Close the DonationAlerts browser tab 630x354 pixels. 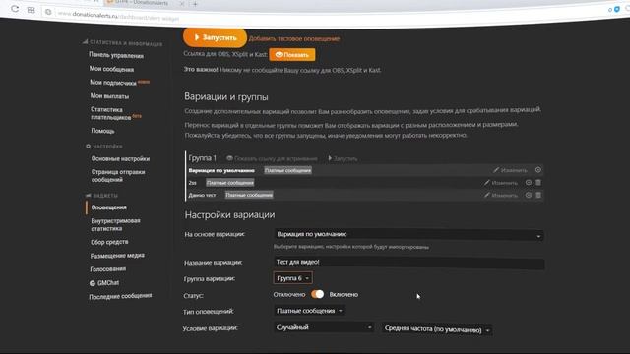(181, 4)
